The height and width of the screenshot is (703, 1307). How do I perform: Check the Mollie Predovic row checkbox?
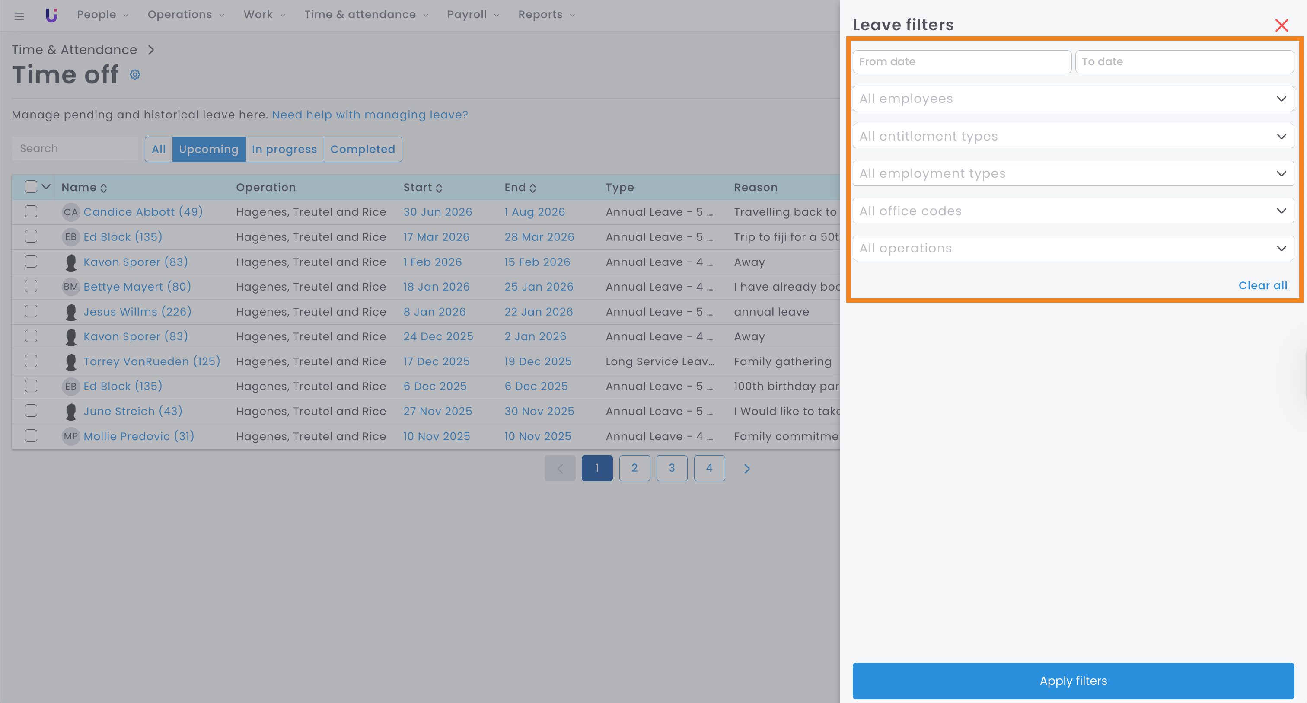point(31,436)
